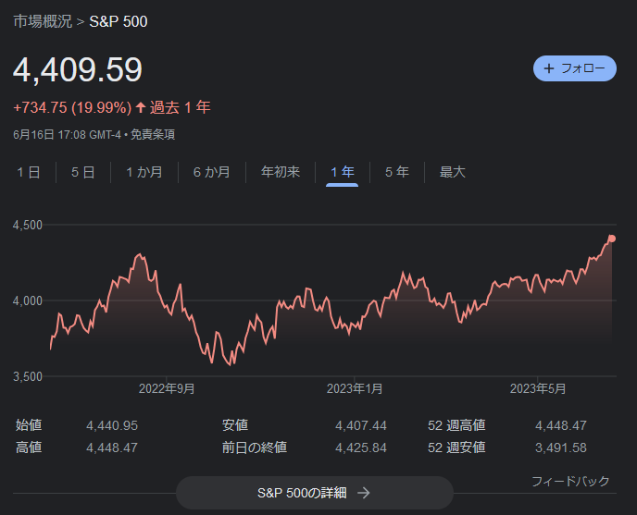This screenshot has width=637, height=515.
Task: Select the 年初来 range tab
Action: pyautogui.click(x=281, y=172)
